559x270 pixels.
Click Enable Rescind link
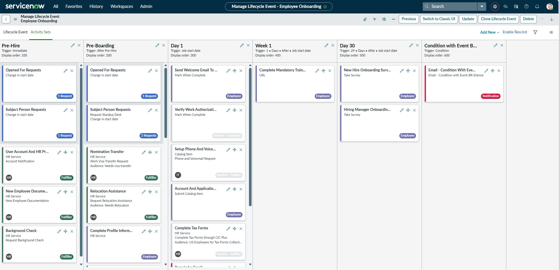515,32
